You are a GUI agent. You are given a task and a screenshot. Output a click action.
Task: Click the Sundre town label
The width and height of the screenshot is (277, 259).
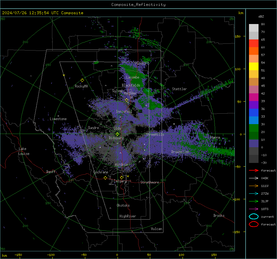[93, 127]
